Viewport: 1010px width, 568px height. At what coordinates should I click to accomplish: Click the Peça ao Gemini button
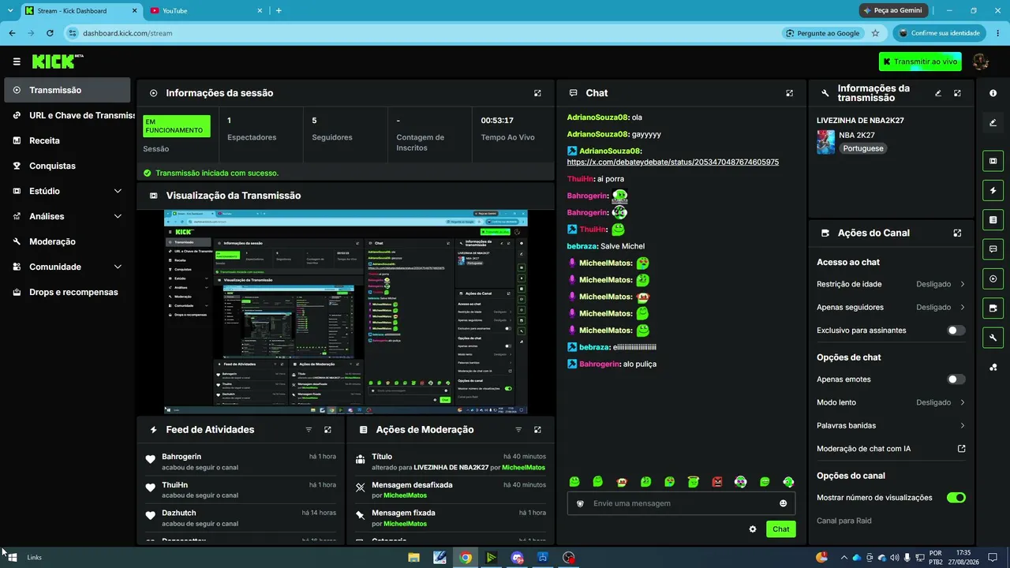tap(892, 10)
